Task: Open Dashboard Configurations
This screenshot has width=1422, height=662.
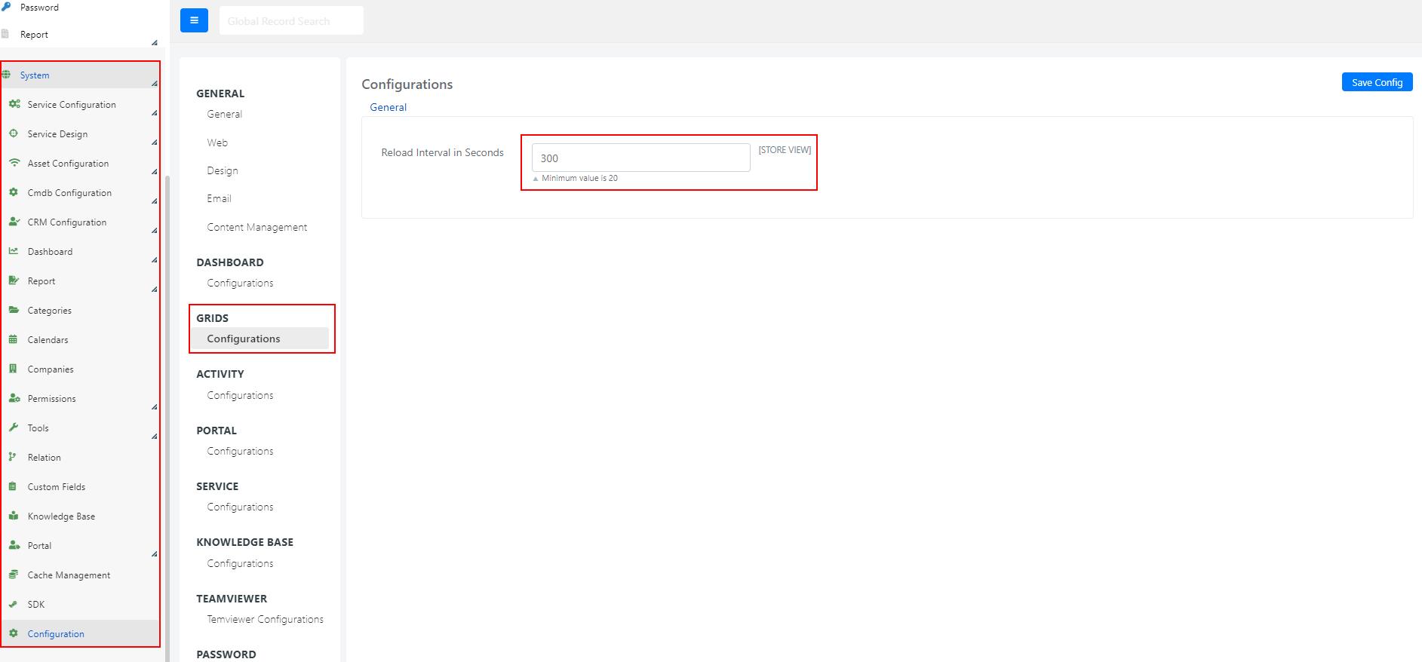Action: tap(240, 283)
